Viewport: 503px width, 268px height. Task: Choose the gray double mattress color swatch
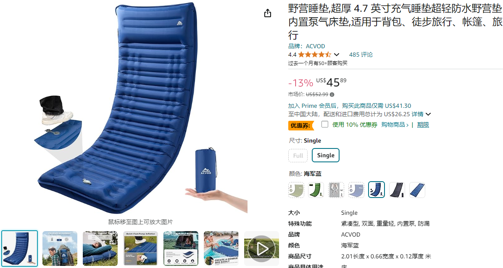pos(336,190)
